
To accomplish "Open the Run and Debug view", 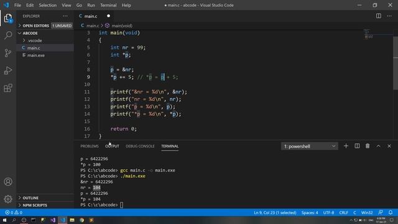I will click(x=8, y=70).
